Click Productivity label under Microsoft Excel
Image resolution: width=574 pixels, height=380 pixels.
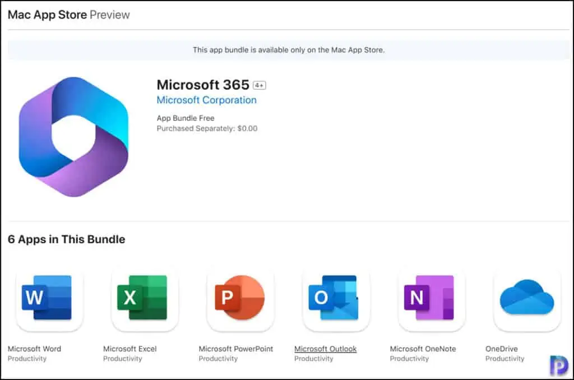tap(123, 359)
